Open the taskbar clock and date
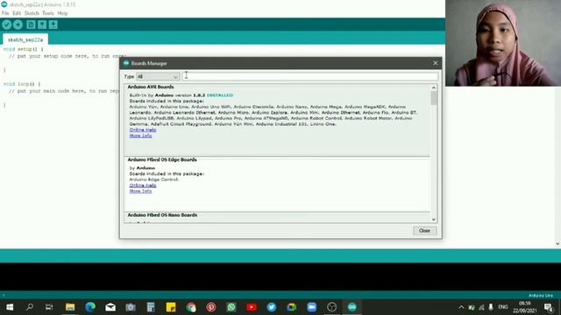Viewport: 561px width, 315px height. coord(525,307)
